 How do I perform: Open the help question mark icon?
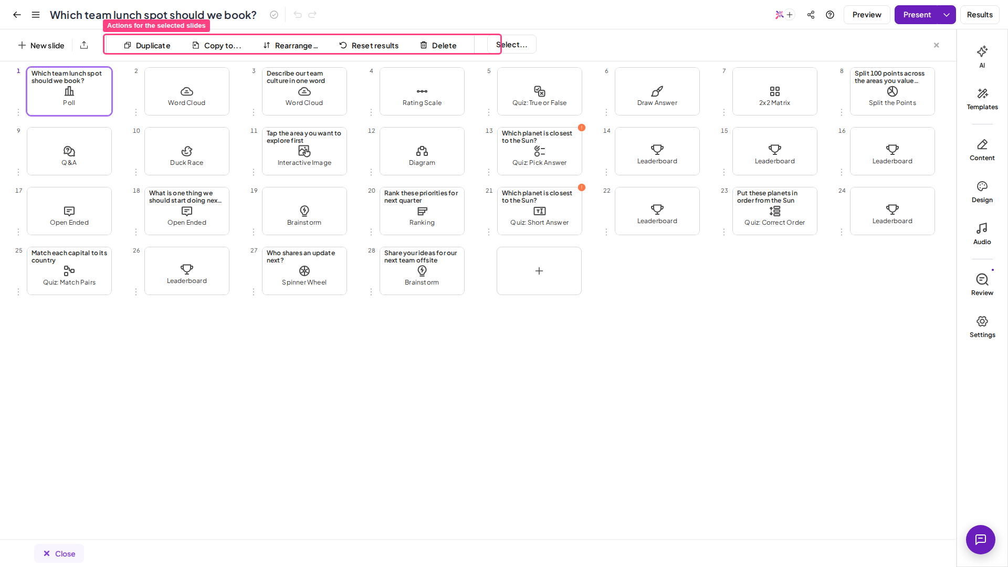(x=830, y=15)
